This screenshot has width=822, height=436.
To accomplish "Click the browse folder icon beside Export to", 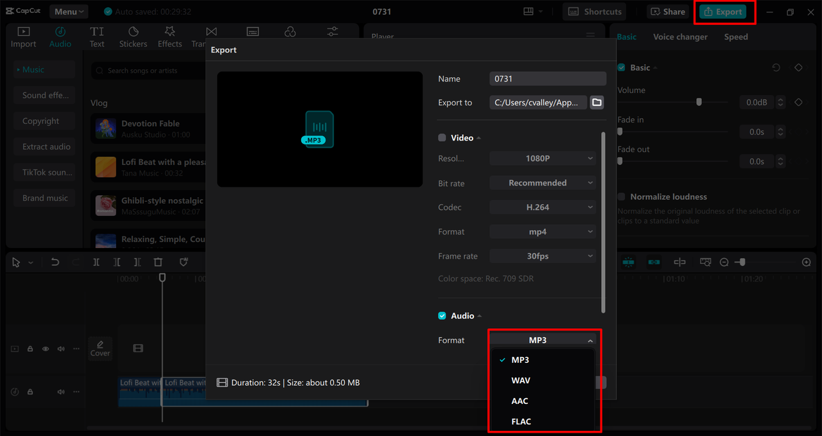I will (x=597, y=103).
